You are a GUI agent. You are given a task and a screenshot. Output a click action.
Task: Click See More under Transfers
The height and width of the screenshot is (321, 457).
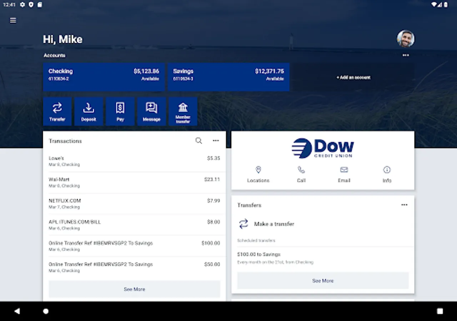pos(323,281)
